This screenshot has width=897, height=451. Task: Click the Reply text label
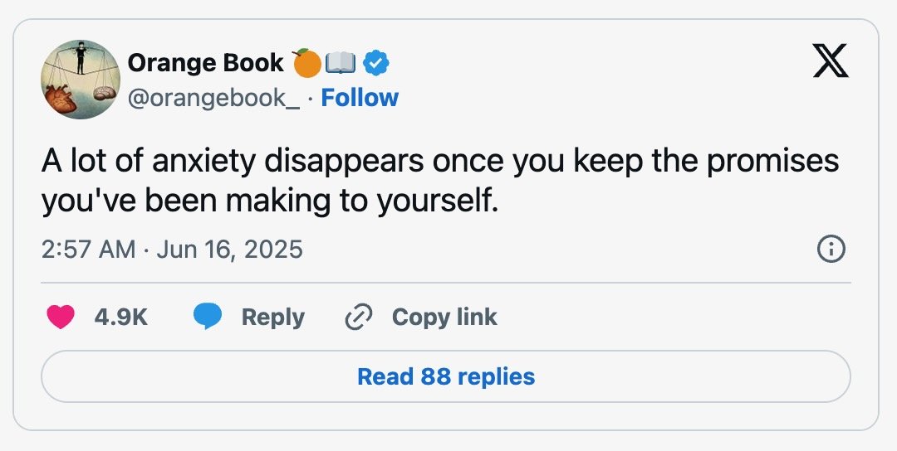click(x=273, y=318)
